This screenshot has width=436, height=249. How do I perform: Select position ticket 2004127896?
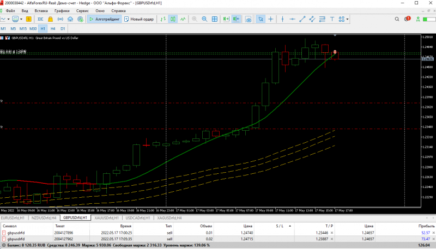pyautogui.click(x=63, y=233)
